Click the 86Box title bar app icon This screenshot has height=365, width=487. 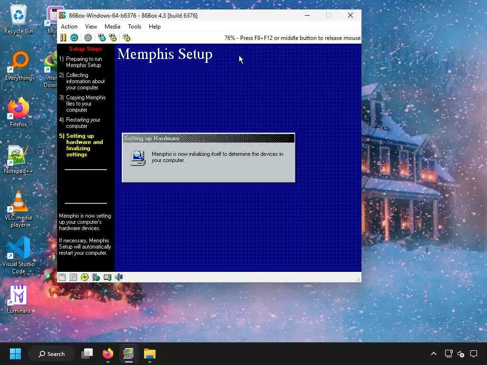click(62, 15)
